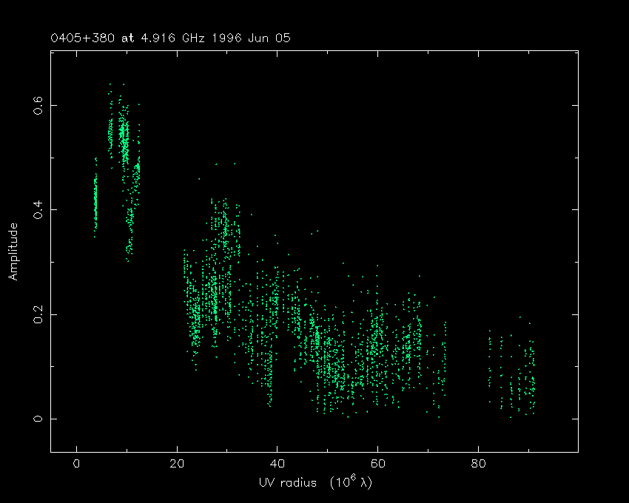
Task: Select the x-axis tick label "20"
Action: [177, 464]
